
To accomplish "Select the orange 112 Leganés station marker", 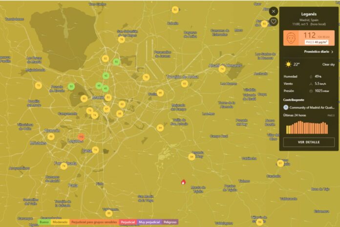I will [x=81, y=137].
